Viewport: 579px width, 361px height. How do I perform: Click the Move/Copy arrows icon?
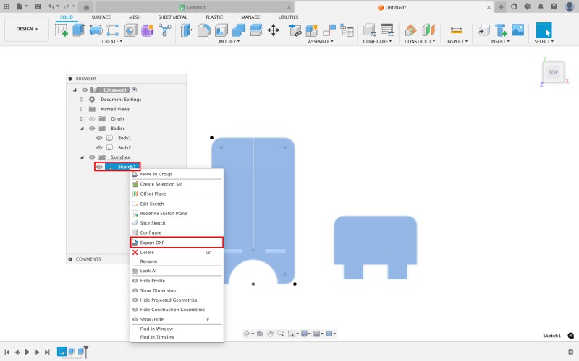click(274, 30)
